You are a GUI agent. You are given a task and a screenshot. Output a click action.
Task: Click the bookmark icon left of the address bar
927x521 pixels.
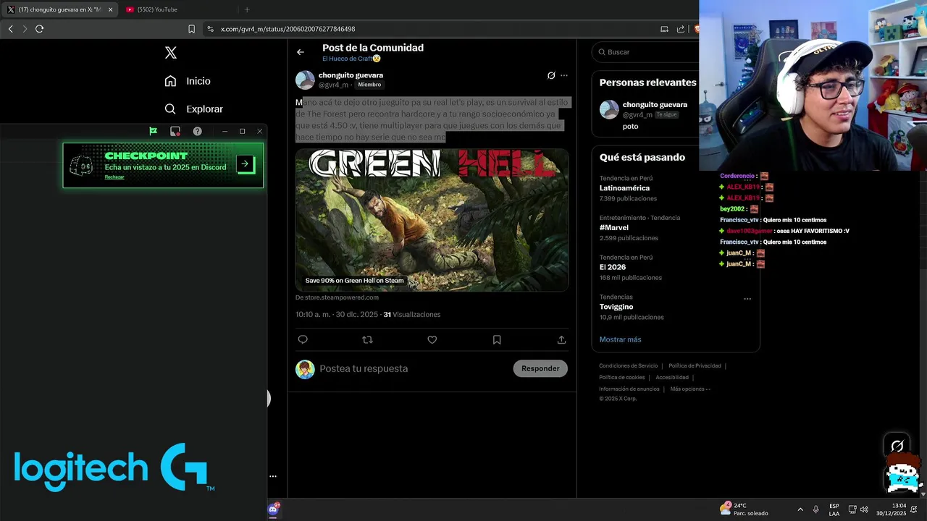click(x=192, y=29)
